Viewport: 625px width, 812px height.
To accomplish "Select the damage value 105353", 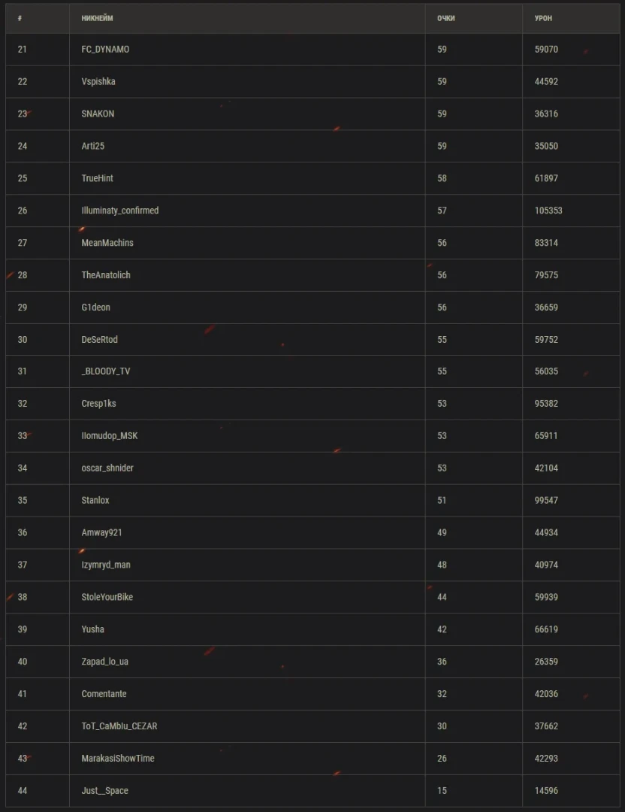I will 548,211.
